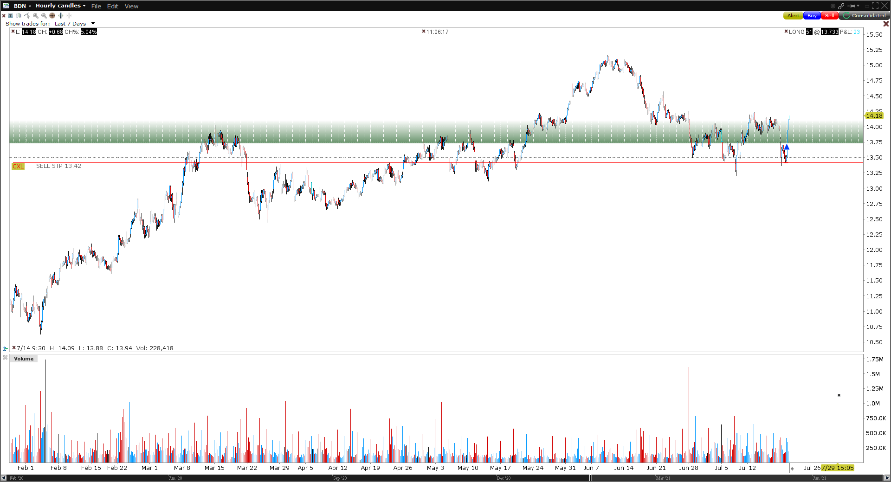Click the Mar '21 label on overview timeline

[663, 478]
